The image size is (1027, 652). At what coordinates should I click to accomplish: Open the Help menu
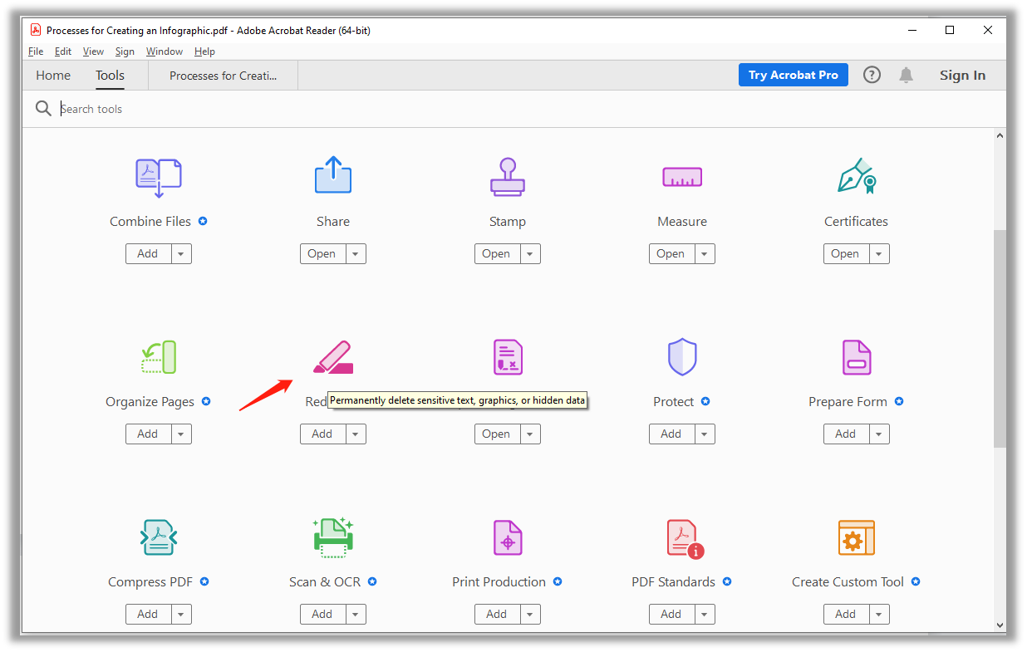pyautogui.click(x=204, y=51)
